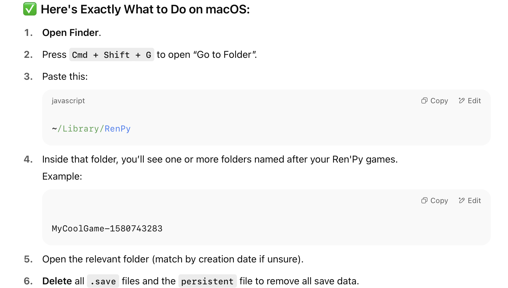
Task: Click the ".save" inline code chip
Action: 103,281
